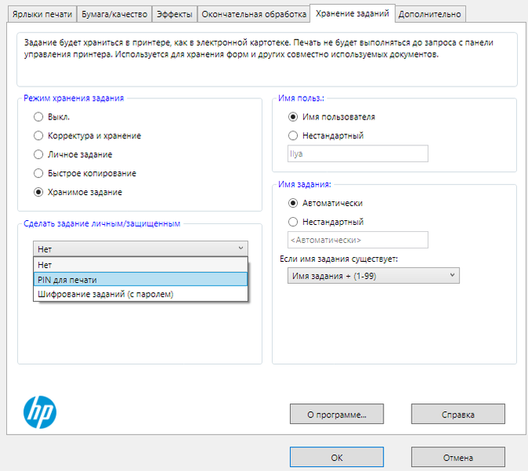Click the Ilya user name field
The width and height of the screenshot is (528, 471).
pos(357,154)
